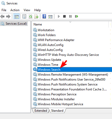This screenshot has height=119, width=112.
Task: Switch to the Extended tab
Action: 41,111
